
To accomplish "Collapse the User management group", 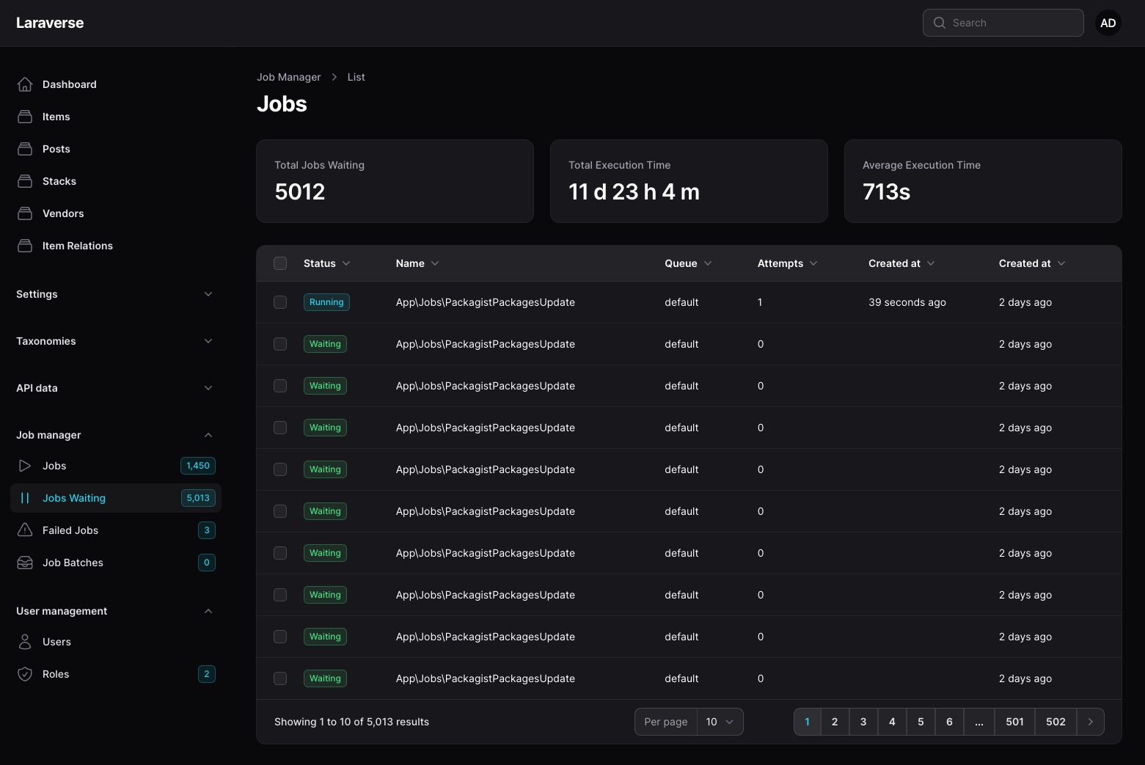I will click(x=115, y=611).
